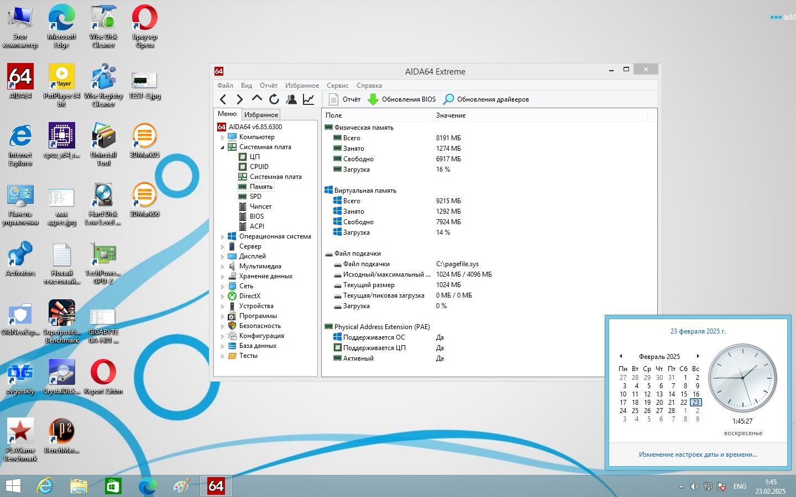Select DirectX in the tree
Viewport: 796px width, 497px height.
tap(249, 296)
